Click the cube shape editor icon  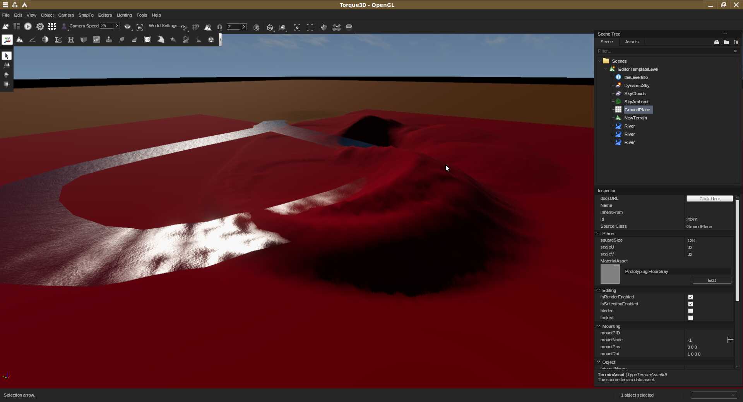[84, 40]
